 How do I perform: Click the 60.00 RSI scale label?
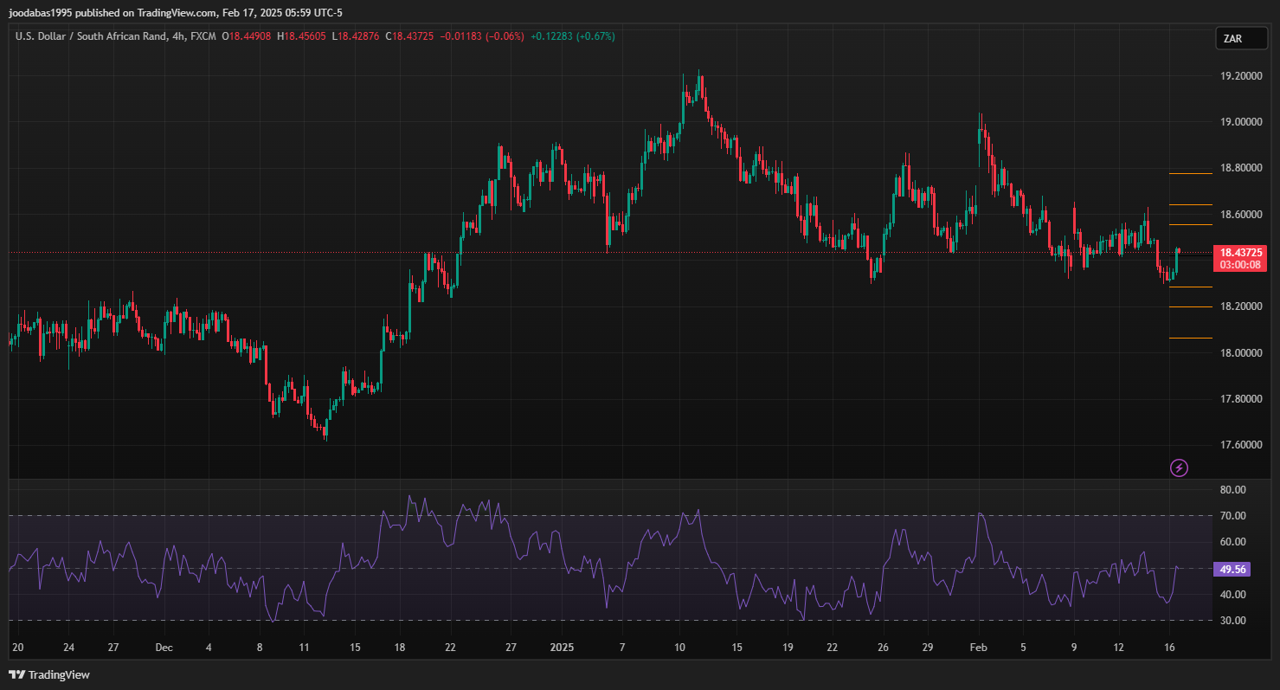(x=1232, y=542)
